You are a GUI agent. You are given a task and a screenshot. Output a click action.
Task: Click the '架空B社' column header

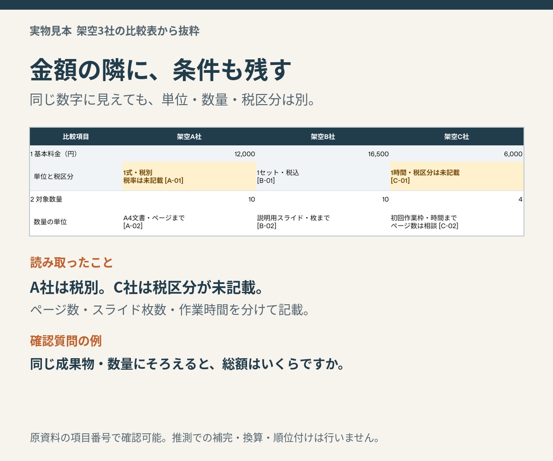323,136
